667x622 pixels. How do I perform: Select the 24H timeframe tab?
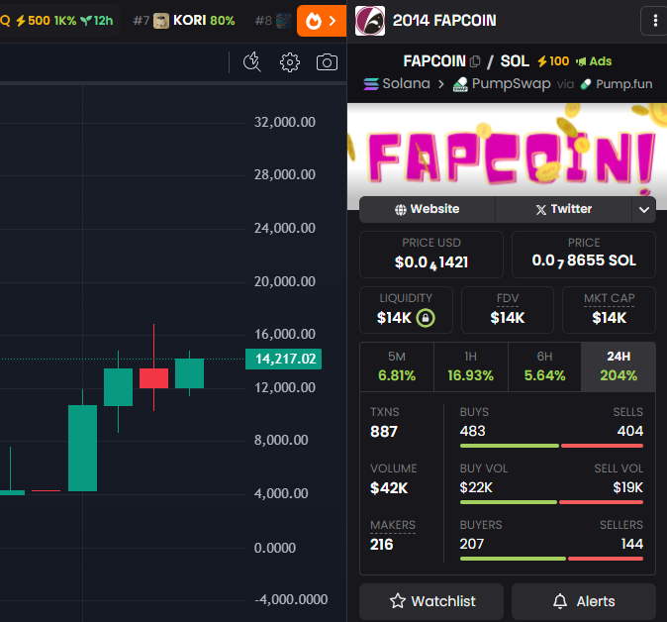tap(619, 366)
